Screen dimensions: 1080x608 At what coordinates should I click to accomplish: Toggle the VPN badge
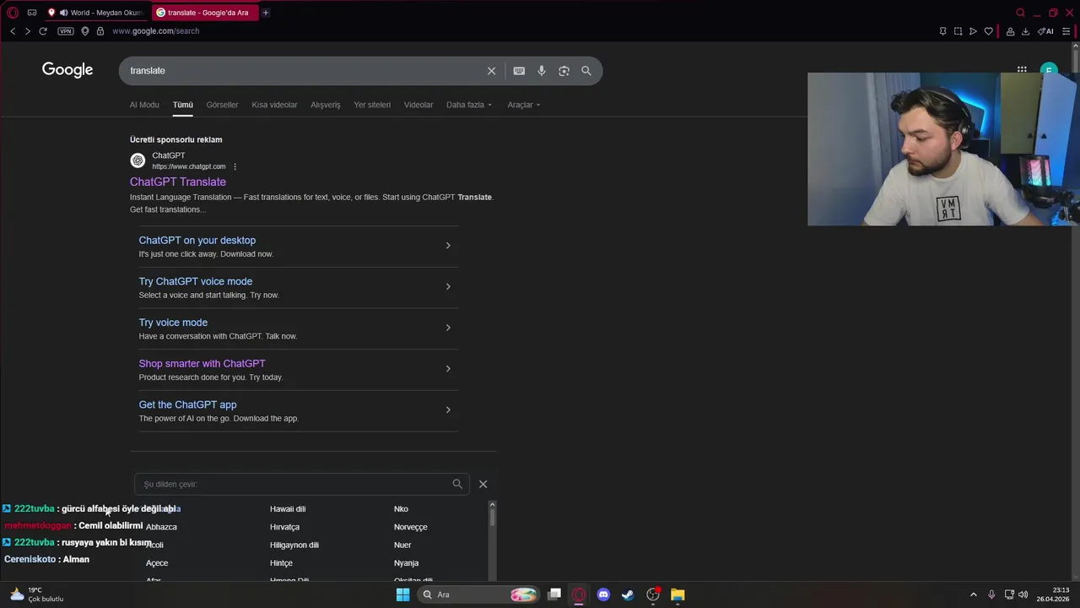(66, 31)
